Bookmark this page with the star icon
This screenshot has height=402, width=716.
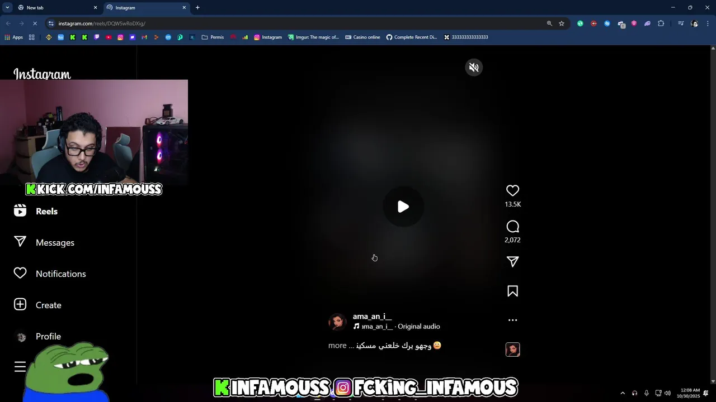tap(562, 23)
